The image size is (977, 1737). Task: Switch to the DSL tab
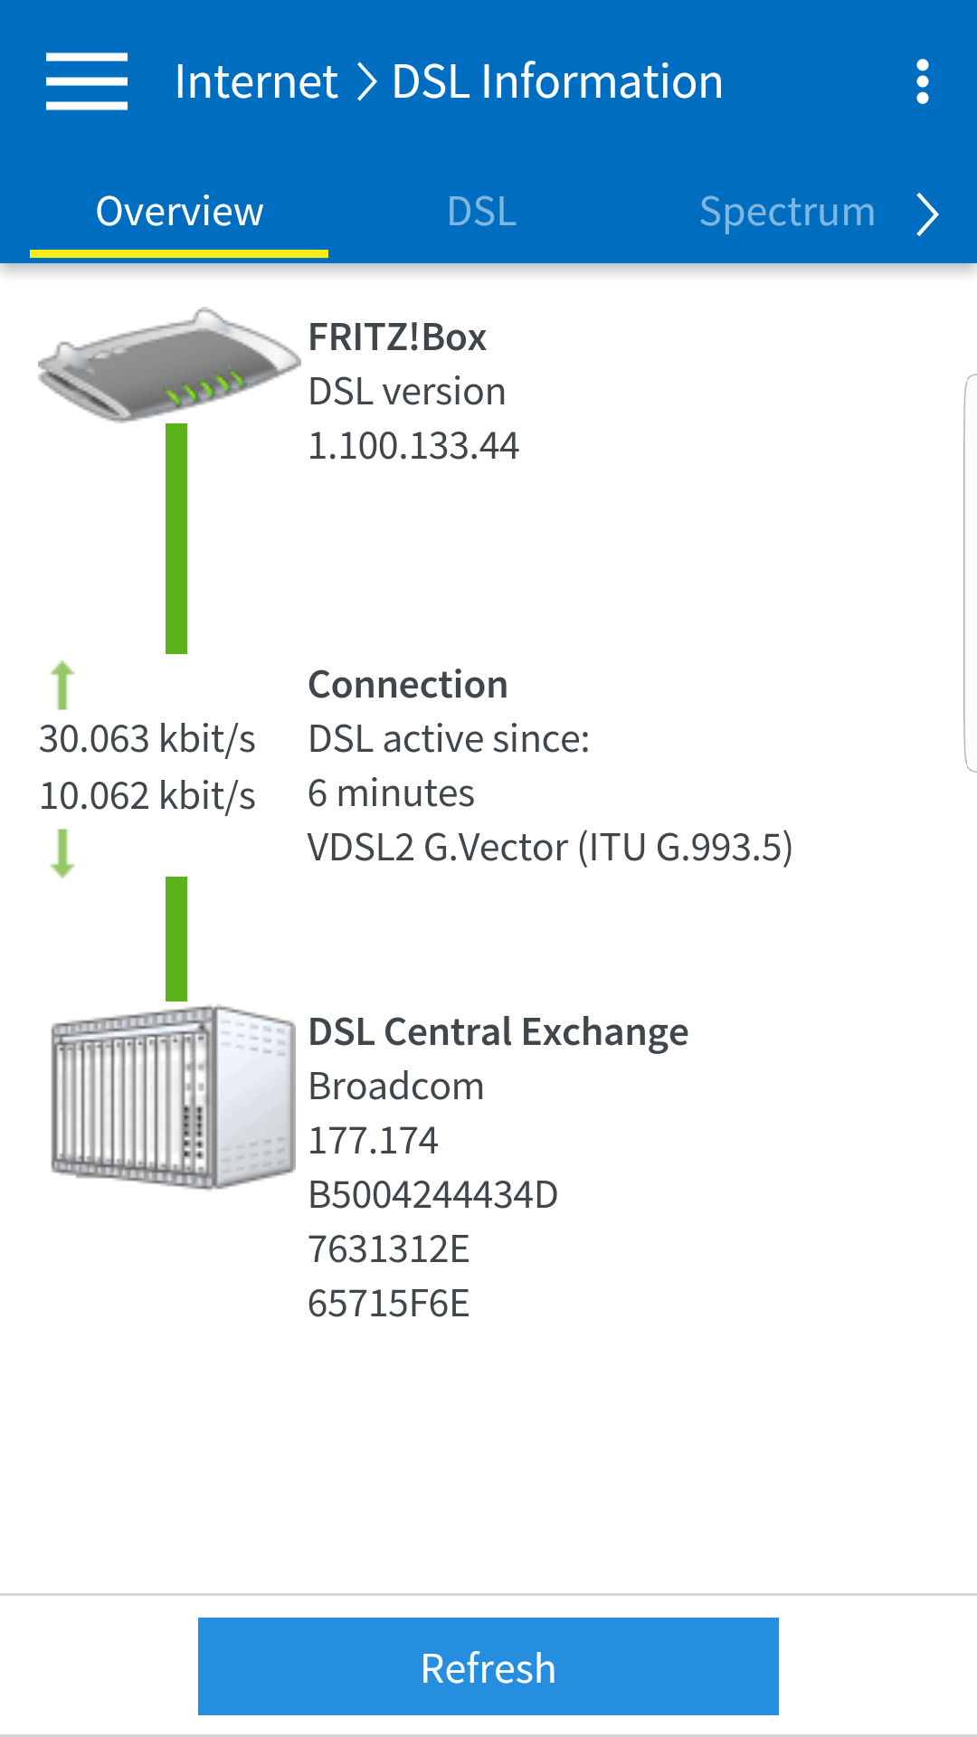tap(481, 213)
